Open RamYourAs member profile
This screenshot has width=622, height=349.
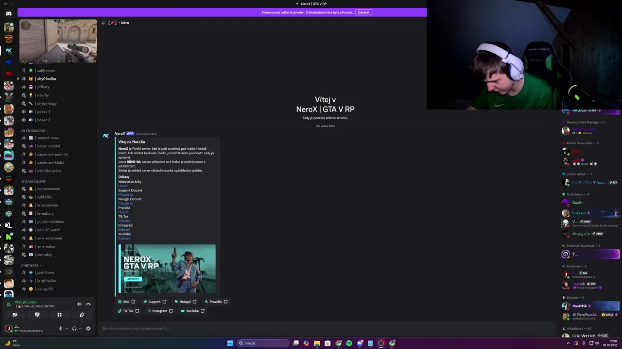click(590, 316)
